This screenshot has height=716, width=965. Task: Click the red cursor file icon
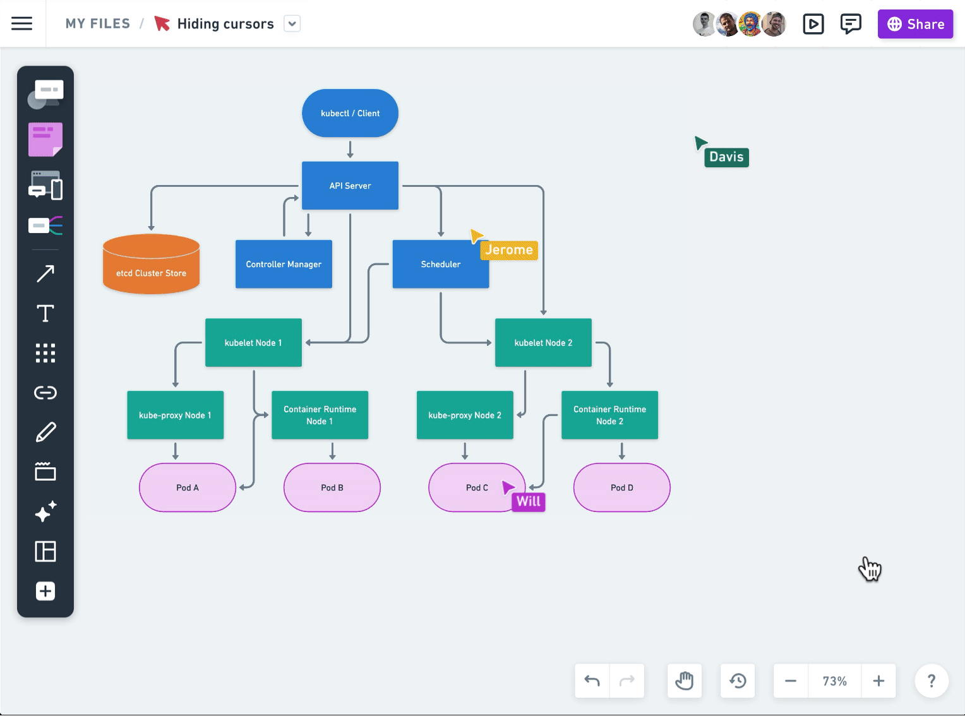tap(162, 24)
